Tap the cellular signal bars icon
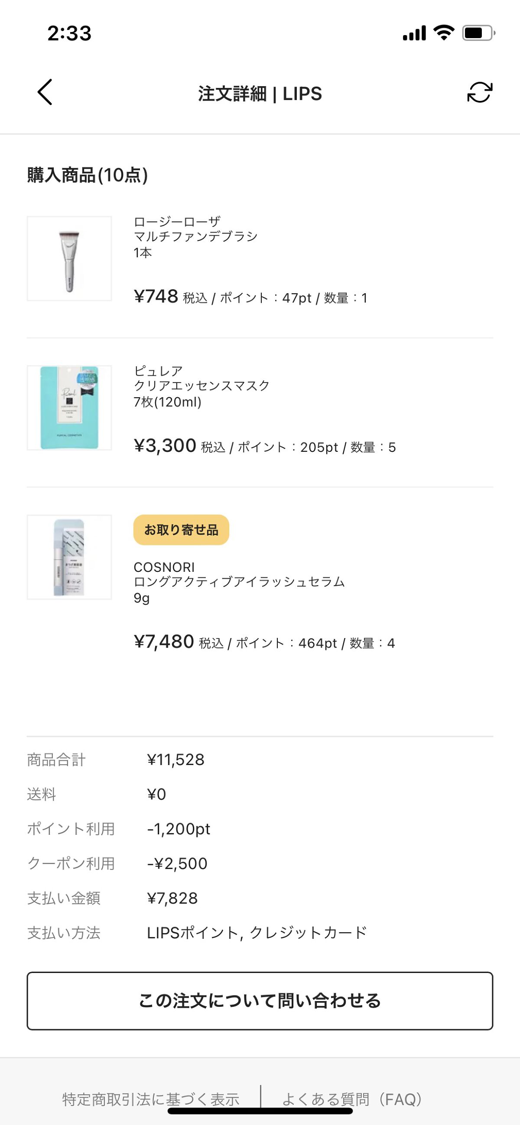Image resolution: width=520 pixels, height=1125 pixels. point(414,33)
